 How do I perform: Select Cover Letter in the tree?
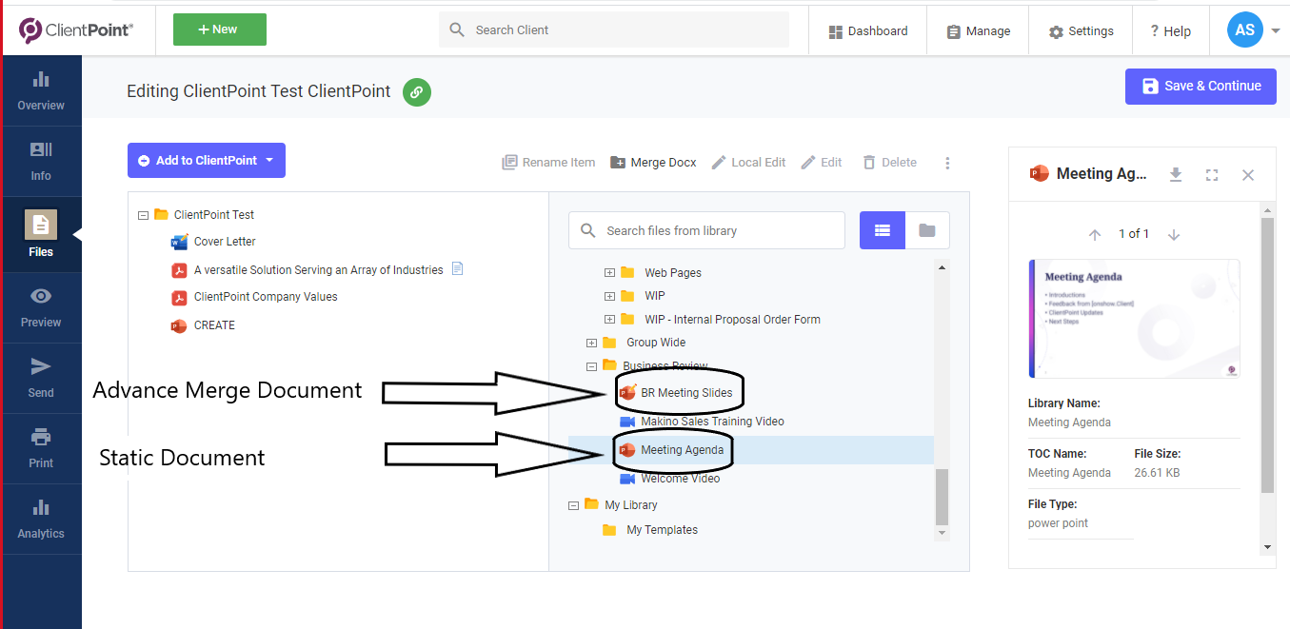pos(225,242)
